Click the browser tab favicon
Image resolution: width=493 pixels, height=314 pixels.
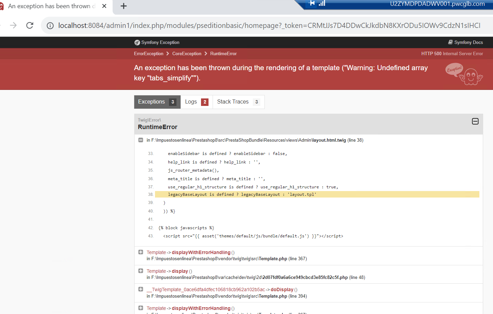1,6
